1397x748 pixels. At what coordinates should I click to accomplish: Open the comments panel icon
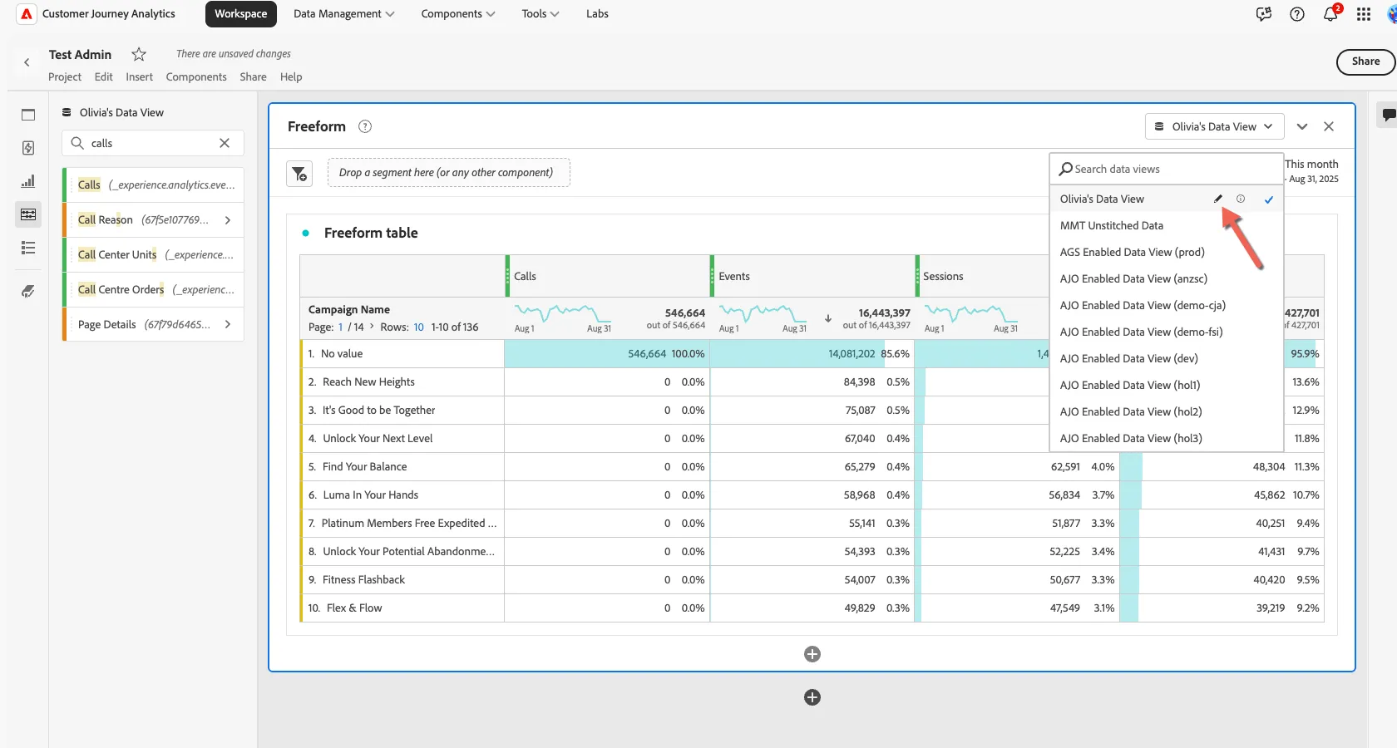click(x=1389, y=115)
